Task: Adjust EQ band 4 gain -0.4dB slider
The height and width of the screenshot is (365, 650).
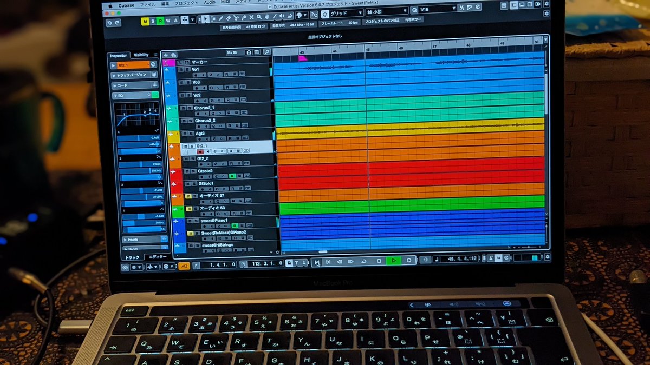Action: pos(139,138)
